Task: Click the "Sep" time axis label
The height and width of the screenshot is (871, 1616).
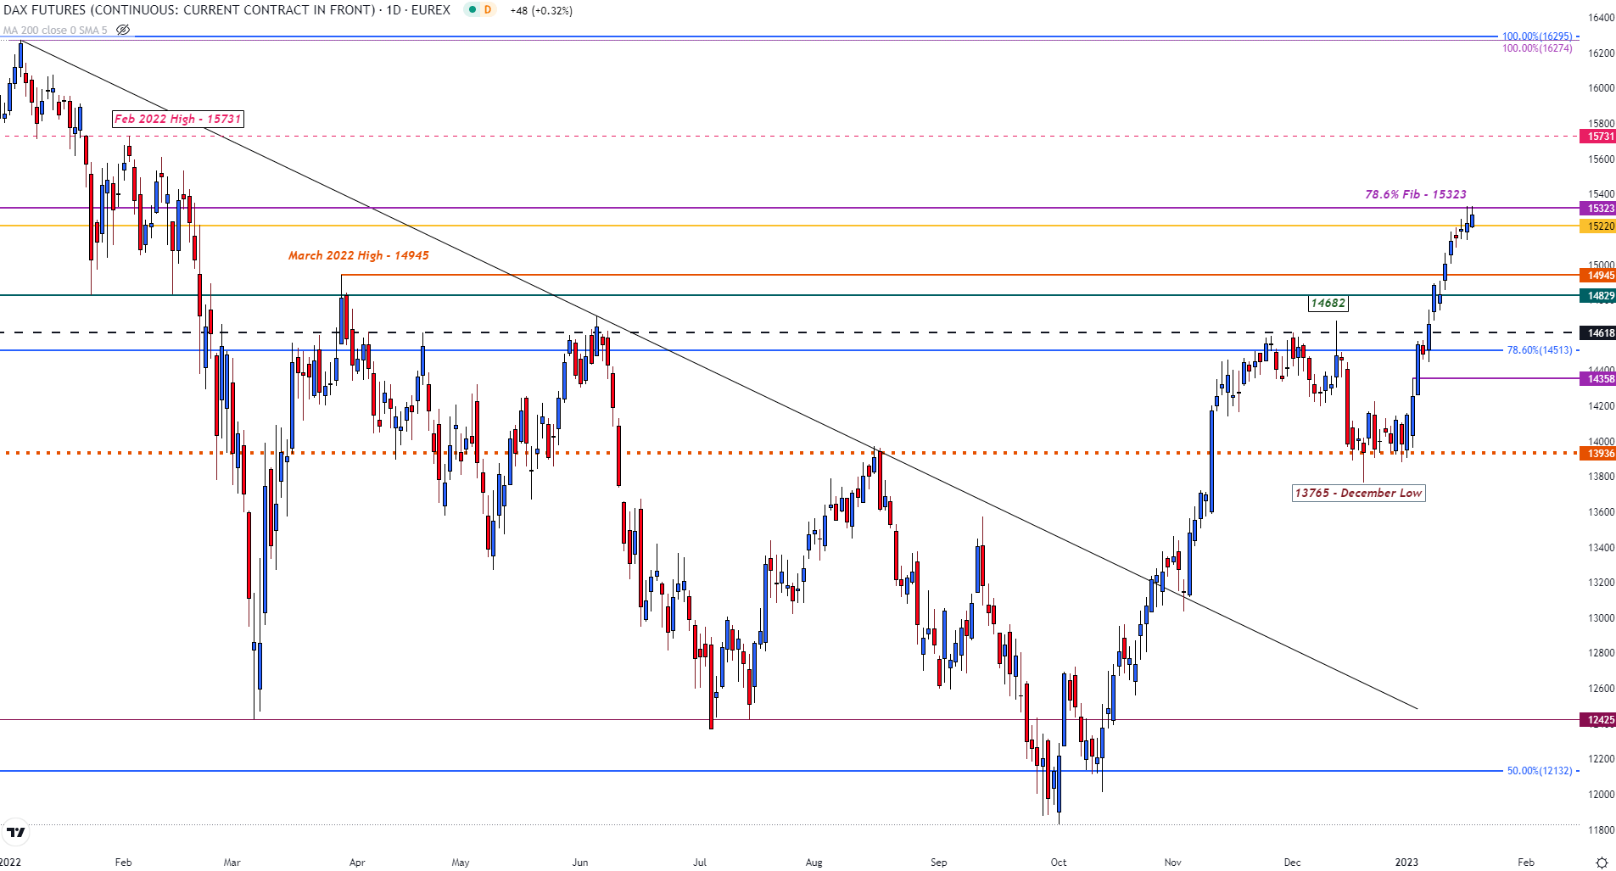Action: [939, 862]
